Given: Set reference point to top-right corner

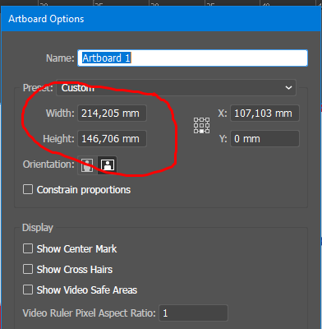Looking at the screenshot, I should (x=208, y=120).
